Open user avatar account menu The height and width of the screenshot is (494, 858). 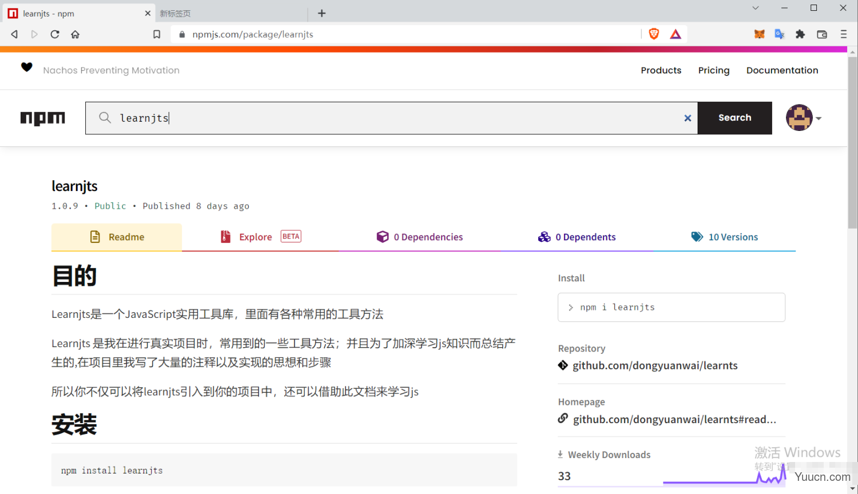click(x=799, y=118)
